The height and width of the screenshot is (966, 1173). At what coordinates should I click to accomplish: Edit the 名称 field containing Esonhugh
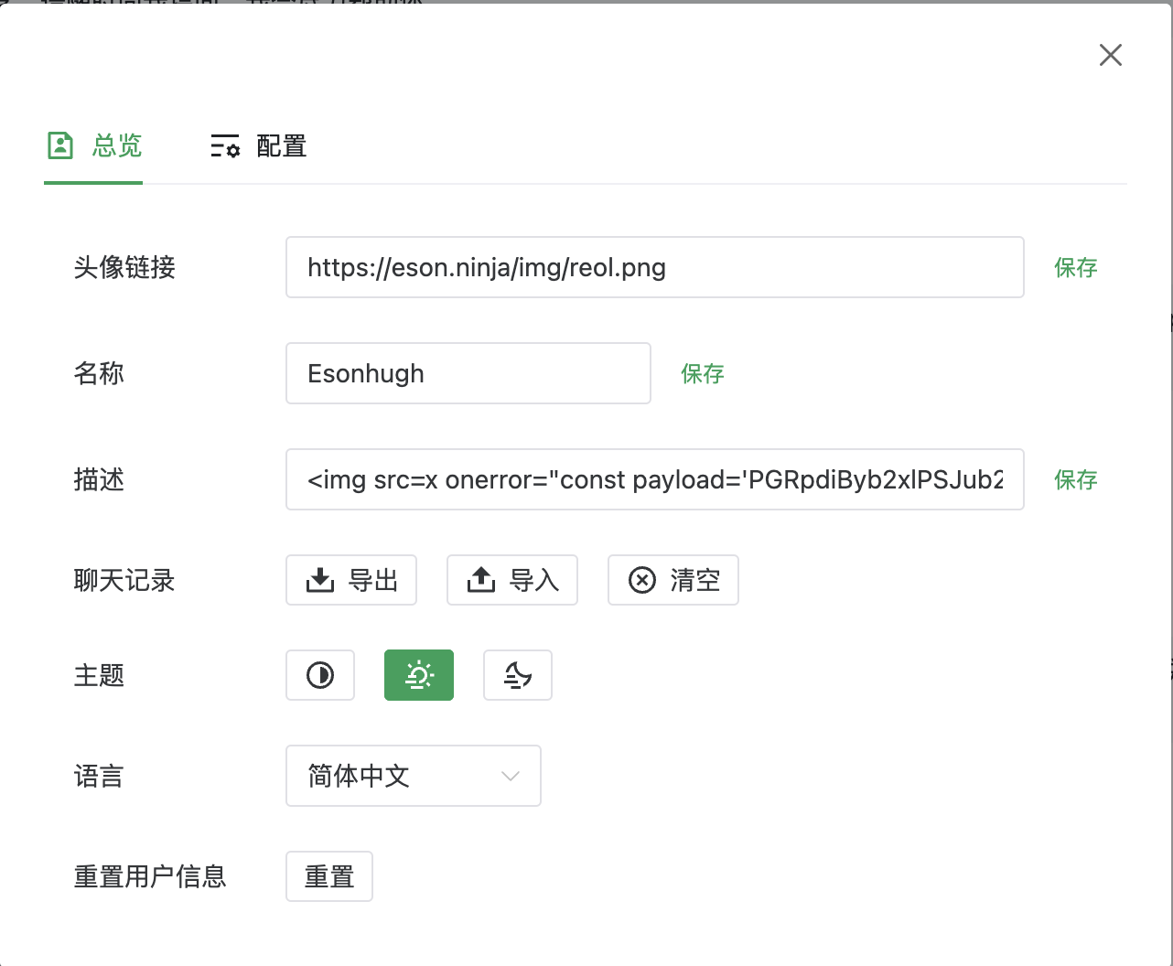click(468, 373)
